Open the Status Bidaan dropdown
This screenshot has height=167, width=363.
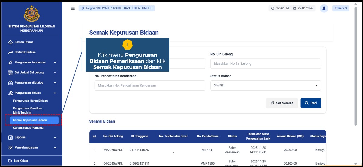265,85
